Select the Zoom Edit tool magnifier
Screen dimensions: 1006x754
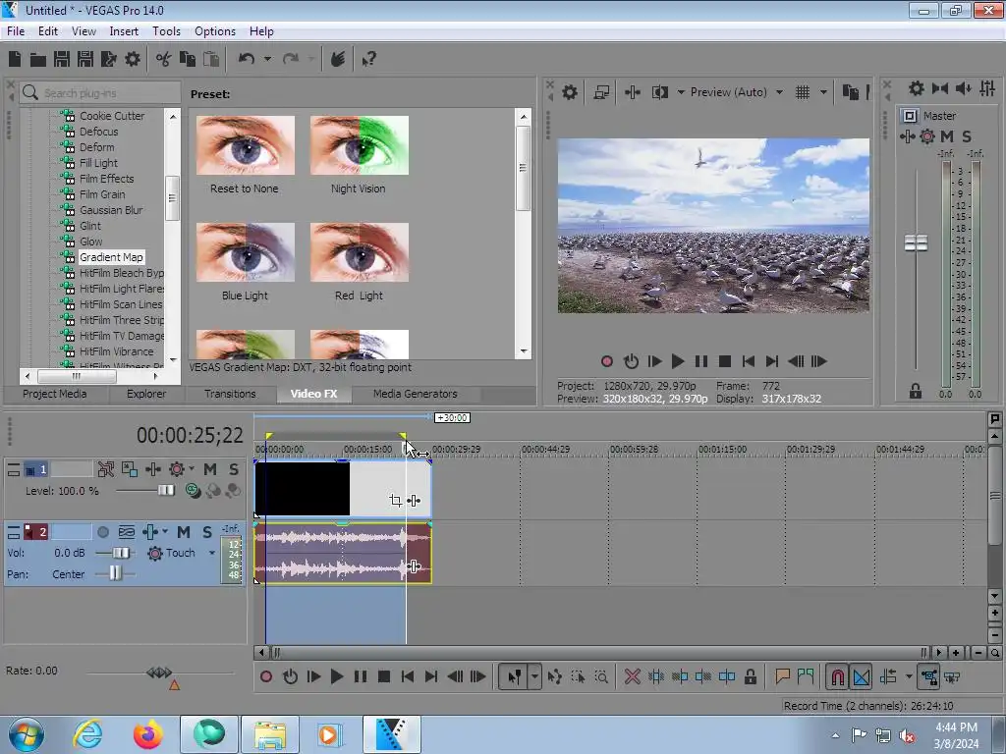[x=601, y=676]
